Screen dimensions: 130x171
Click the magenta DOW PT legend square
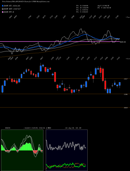tap(3, 12)
